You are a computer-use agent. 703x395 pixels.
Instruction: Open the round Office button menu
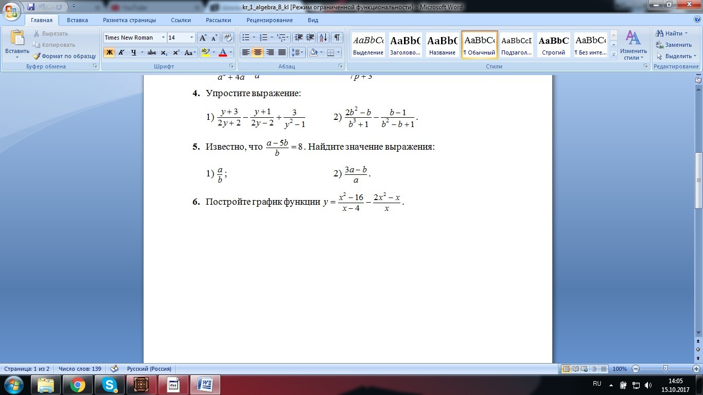click(x=11, y=11)
